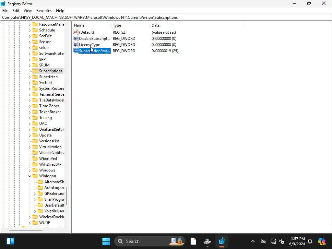Click the Svchost folder icon
The width and height of the screenshot is (332, 249).
35,83
